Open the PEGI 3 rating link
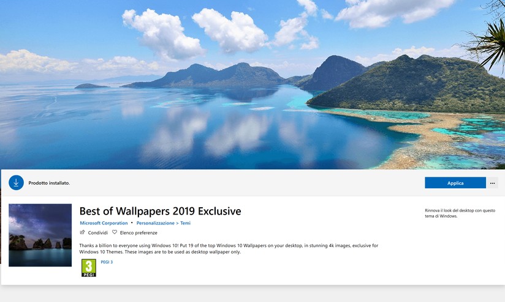The image size is (505, 302). (107, 262)
